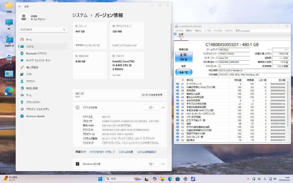293x183 pixels.
Task: Open Microsoft Edge from the taskbar
Action: [170, 179]
